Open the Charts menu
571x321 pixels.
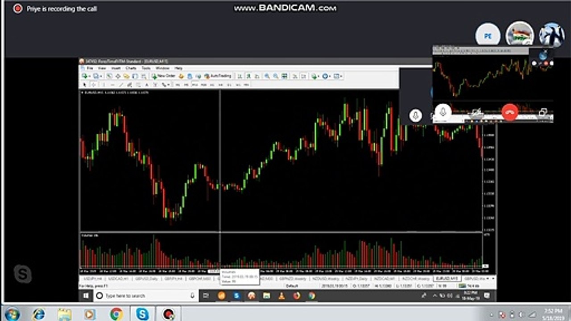pos(131,68)
